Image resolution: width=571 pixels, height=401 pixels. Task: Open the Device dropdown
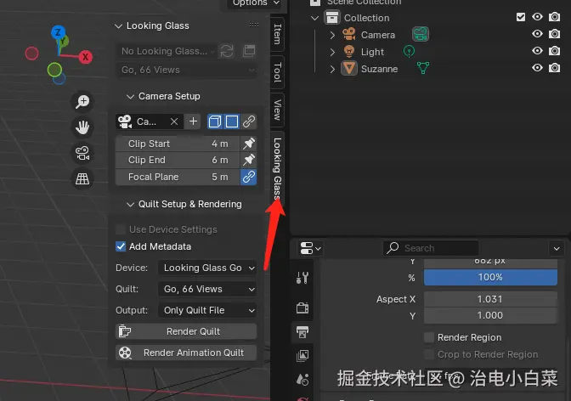(x=207, y=268)
